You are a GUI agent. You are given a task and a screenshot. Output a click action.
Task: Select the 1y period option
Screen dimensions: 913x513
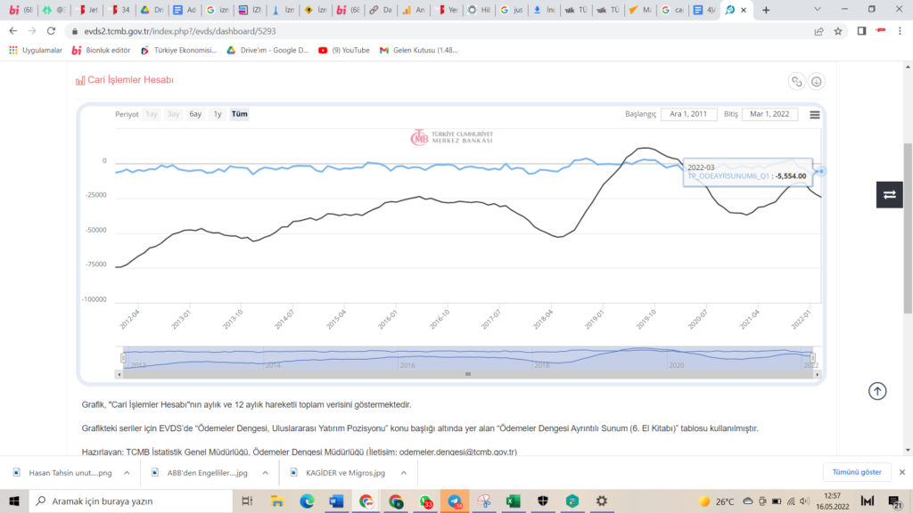tap(218, 114)
